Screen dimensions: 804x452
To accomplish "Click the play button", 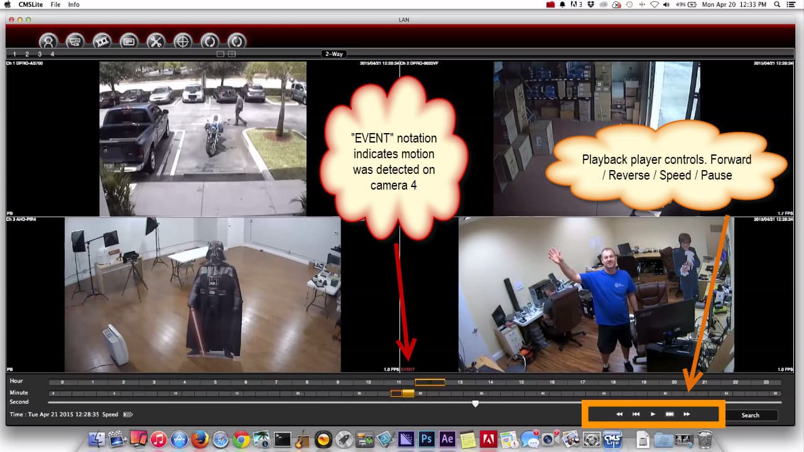I will 653,414.
